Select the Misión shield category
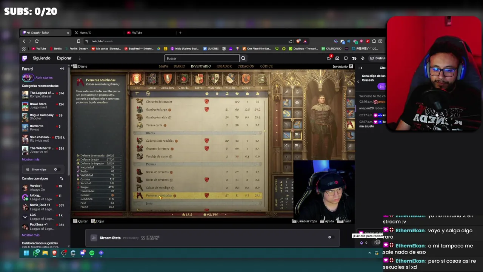Viewport: 483px width, 272px height. [230, 79]
